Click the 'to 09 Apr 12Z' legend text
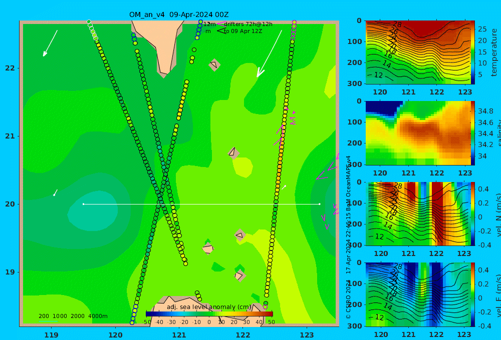The image size is (501, 340). pos(243,31)
